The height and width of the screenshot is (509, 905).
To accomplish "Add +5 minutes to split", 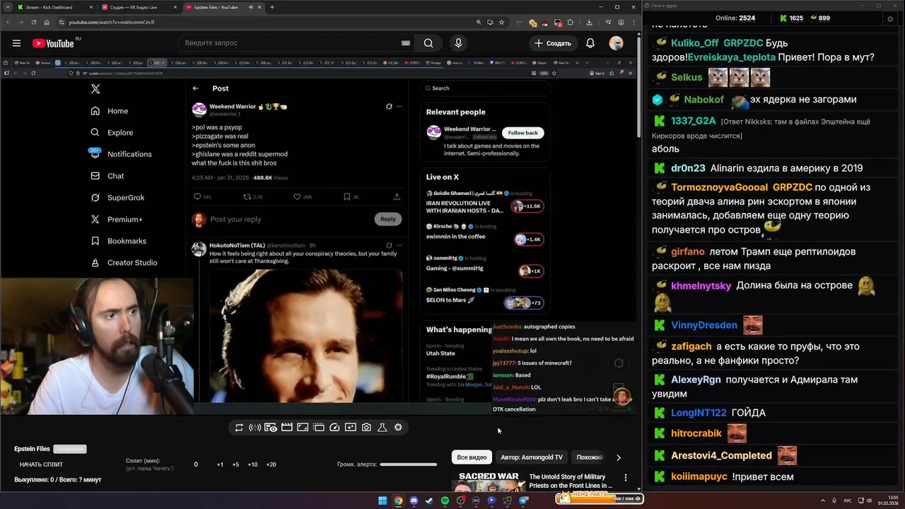I will tap(235, 464).
